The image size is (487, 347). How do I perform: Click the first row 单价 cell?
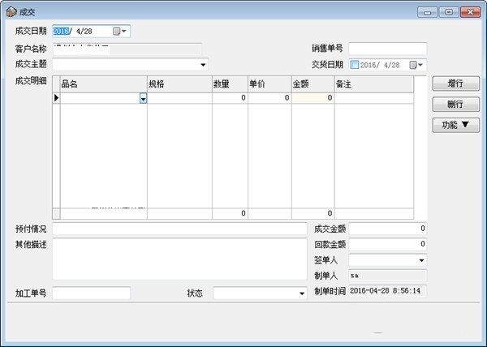[269, 98]
